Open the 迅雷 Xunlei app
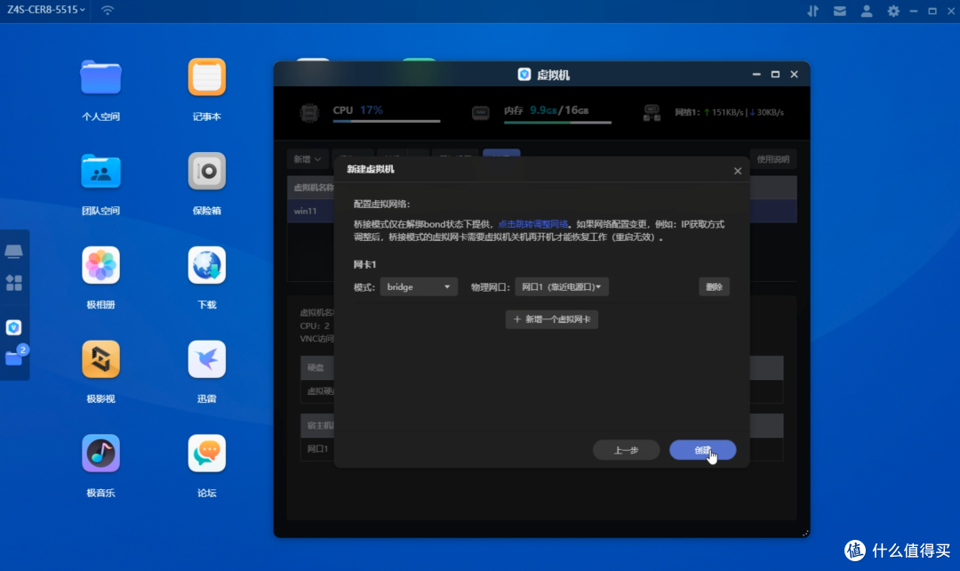This screenshot has width=960, height=571. point(207,359)
